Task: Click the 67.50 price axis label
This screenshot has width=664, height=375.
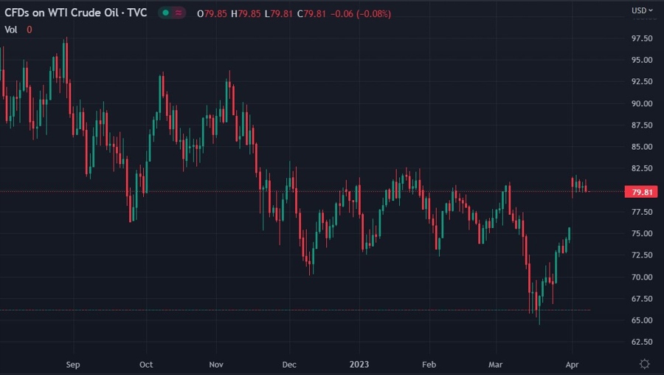Action: 642,299
